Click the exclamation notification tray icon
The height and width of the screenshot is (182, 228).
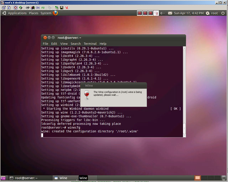tap(156, 13)
